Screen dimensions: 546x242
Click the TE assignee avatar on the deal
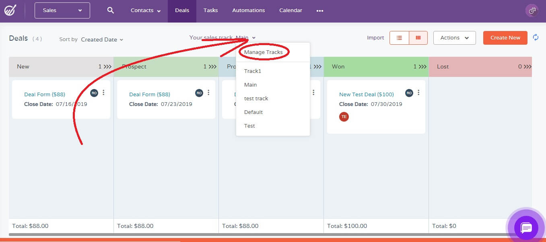click(x=344, y=116)
